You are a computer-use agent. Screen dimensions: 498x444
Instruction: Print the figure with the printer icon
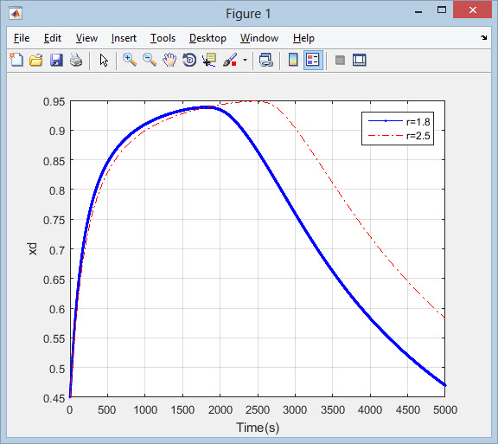coord(76,60)
